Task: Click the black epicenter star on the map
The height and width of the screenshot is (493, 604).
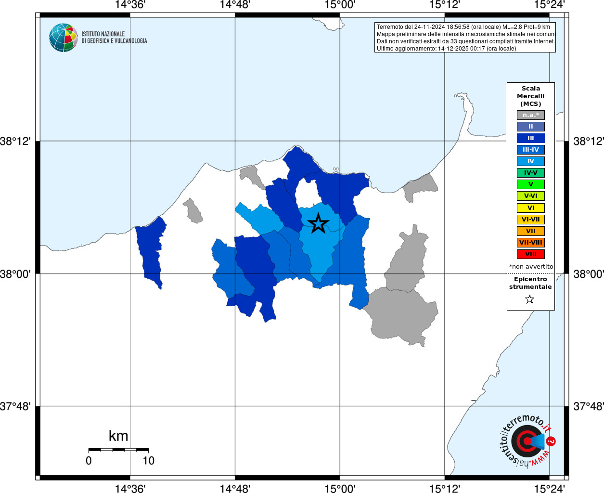Action: click(x=318, y=223)
